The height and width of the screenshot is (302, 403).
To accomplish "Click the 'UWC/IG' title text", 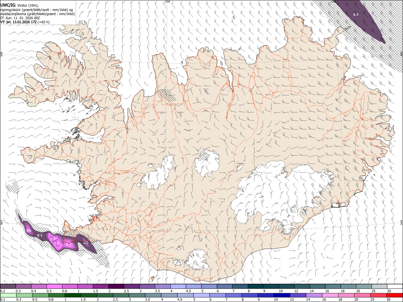I will [8, 5].
